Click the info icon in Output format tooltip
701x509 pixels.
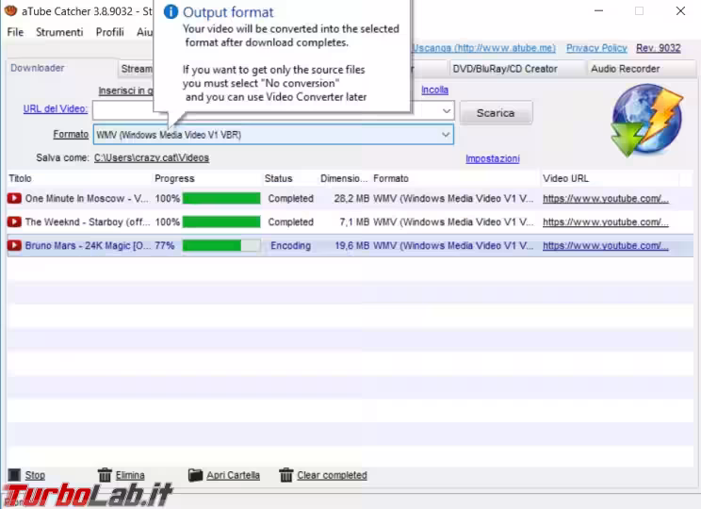click(x=171, y=11)
